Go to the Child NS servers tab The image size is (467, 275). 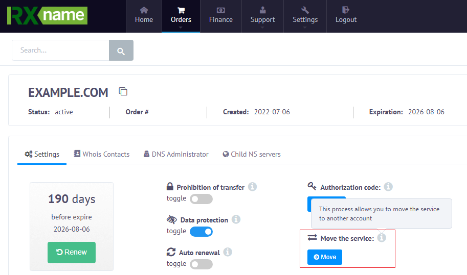[x=252, y=154]
